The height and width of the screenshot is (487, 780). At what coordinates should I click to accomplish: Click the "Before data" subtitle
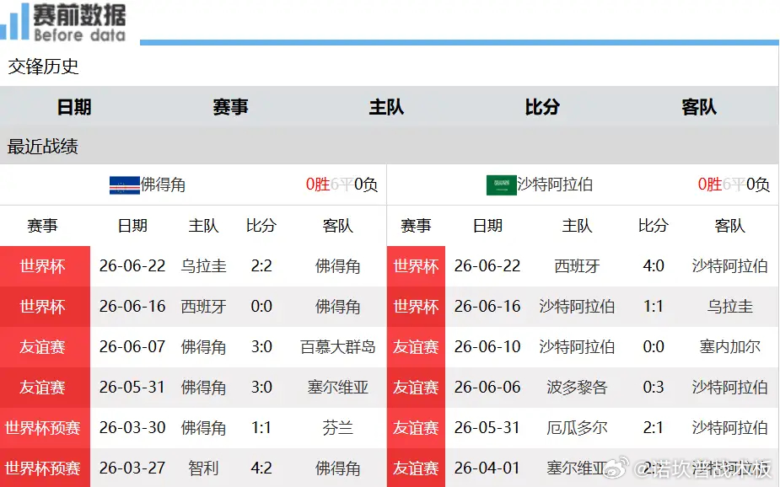click(79, 35)
